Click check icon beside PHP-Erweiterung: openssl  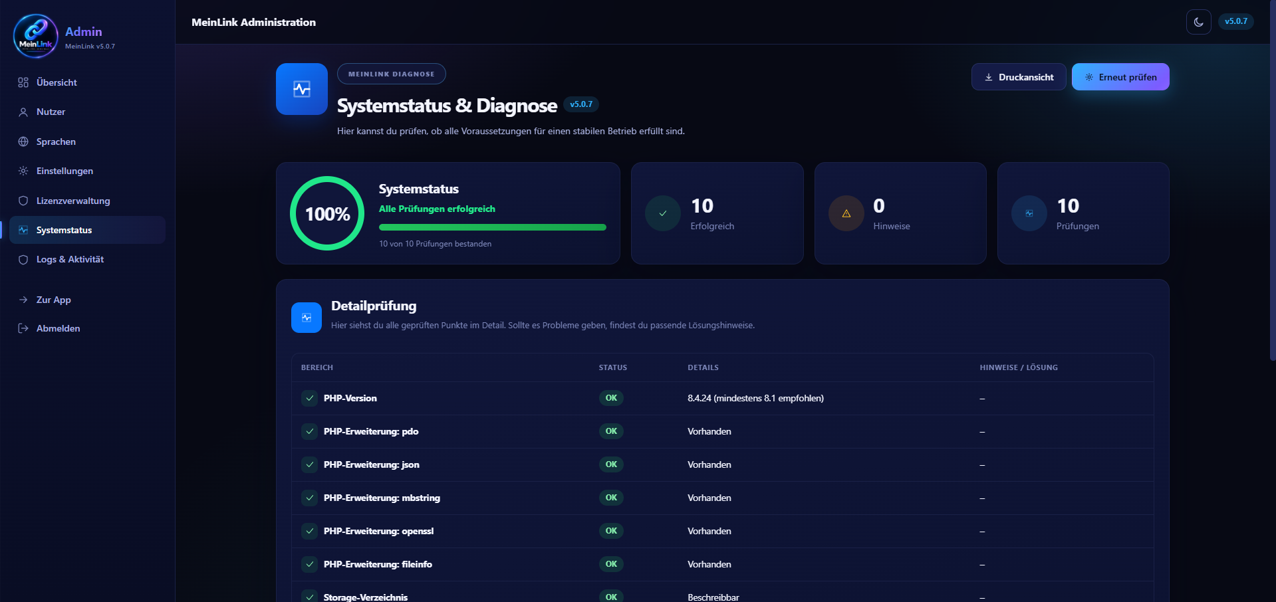point(310,531)
